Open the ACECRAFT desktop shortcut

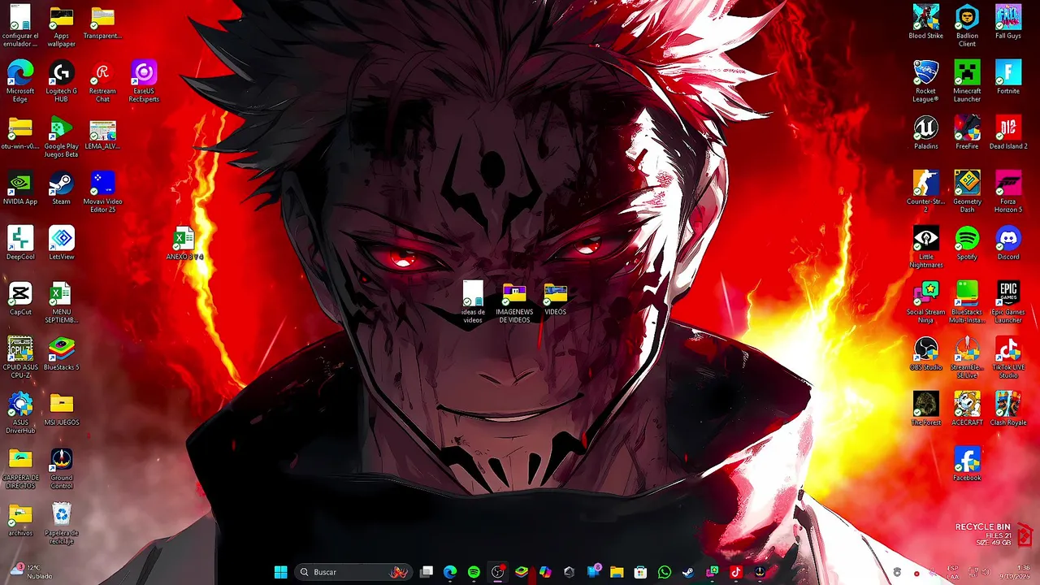point(967,409)
